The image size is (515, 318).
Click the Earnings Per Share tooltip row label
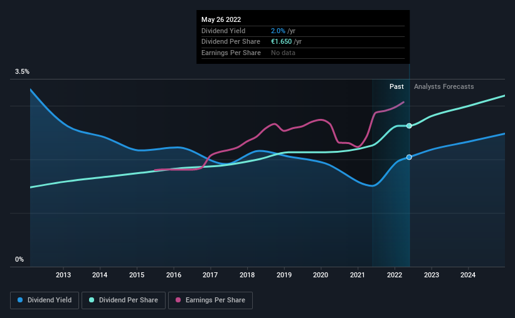[x=231, y=53]
